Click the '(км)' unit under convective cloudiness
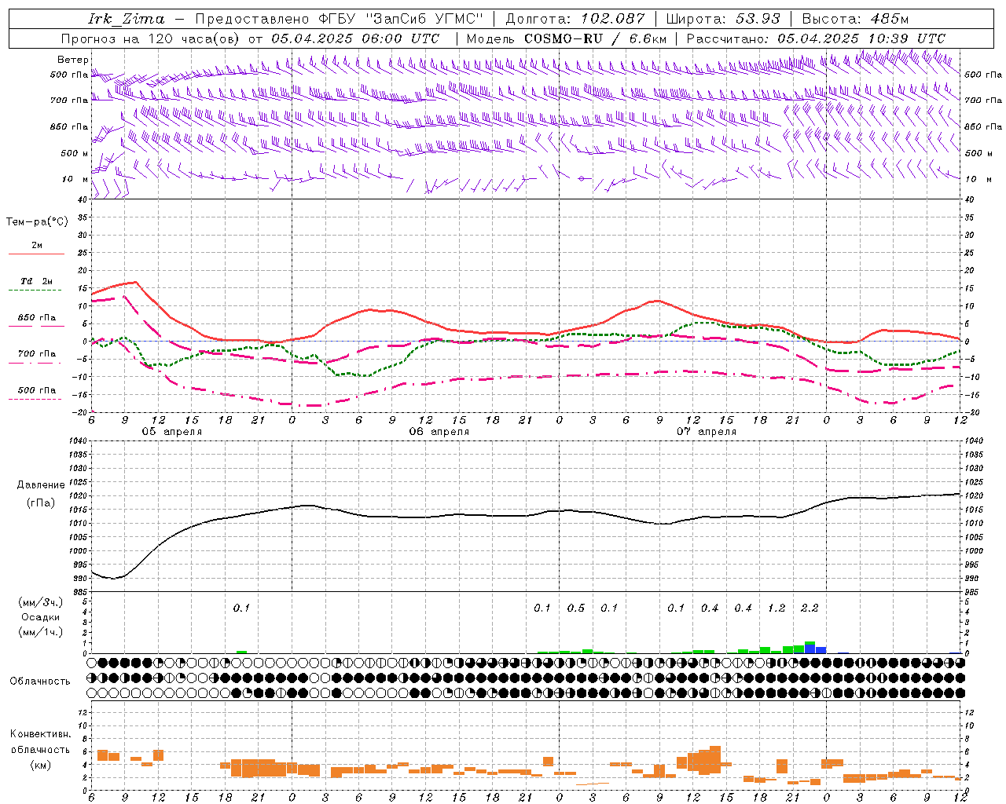Viewport: 1006px width, 804px height. [41, 765]
